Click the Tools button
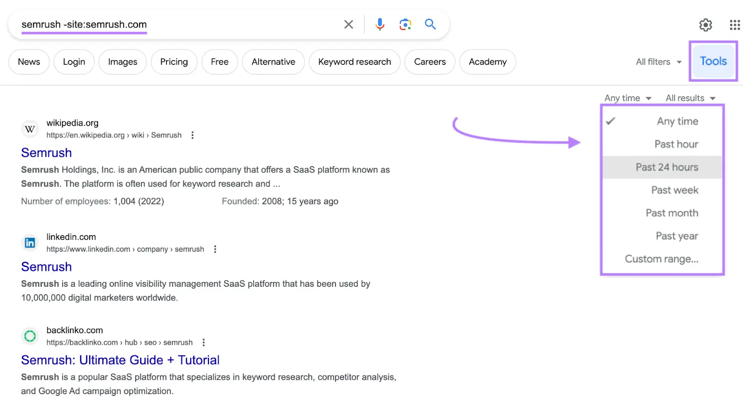This screenshot has height=416, width=743. coord(713,61)
